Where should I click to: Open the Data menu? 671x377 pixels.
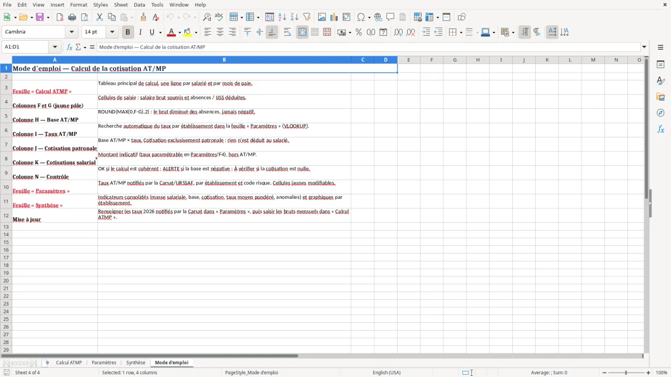click(139, 4)
